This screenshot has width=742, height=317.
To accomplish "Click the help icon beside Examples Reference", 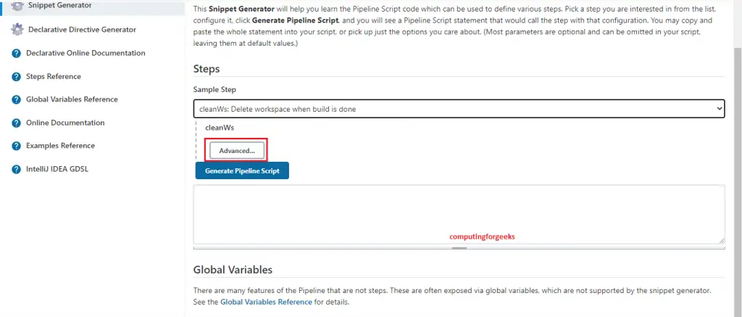I will (16, 146).
